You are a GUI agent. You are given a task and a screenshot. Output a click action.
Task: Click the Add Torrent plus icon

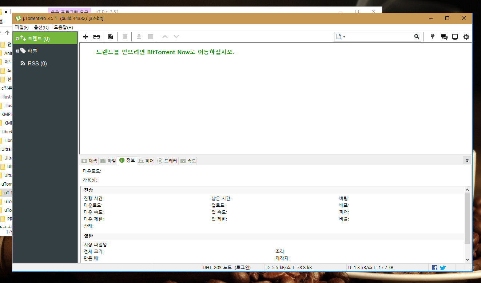(86, 37)
